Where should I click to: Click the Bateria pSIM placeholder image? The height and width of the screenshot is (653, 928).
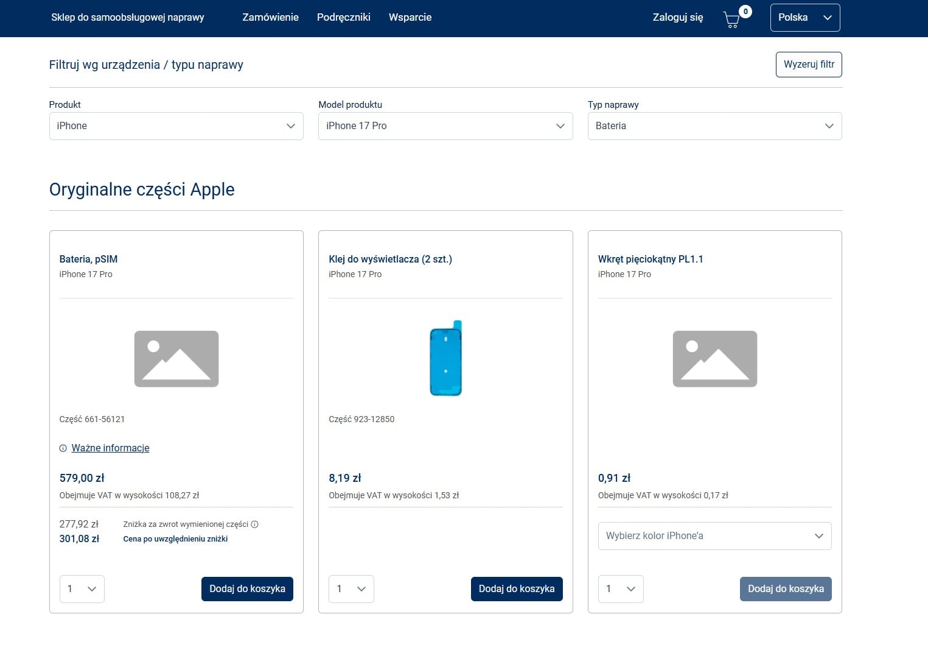click(x=176, y=359)
